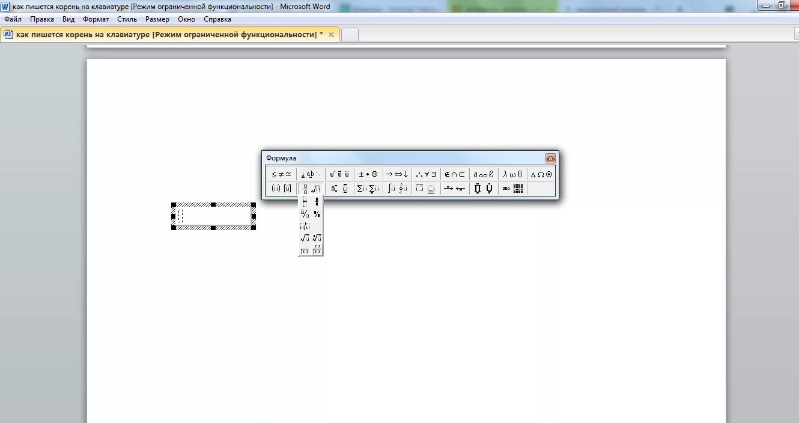The width and height of the screenshot is (799, 423).
Task: Insert reduced-size diagonal fraction template
Action: pos(317,214)
